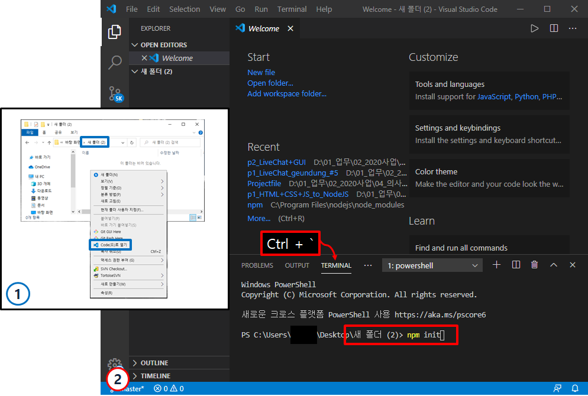
Task: Switch to the OUTPUT panel tab
Action: tap(297, 265)
